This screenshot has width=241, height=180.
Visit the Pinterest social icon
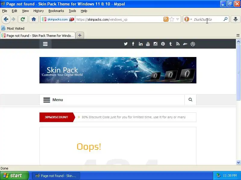coord(163,44)
